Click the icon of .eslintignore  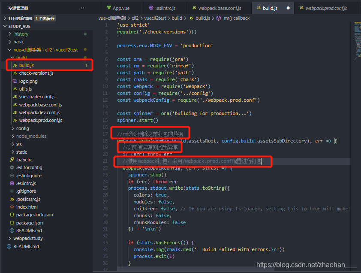[x=12, y=176]
